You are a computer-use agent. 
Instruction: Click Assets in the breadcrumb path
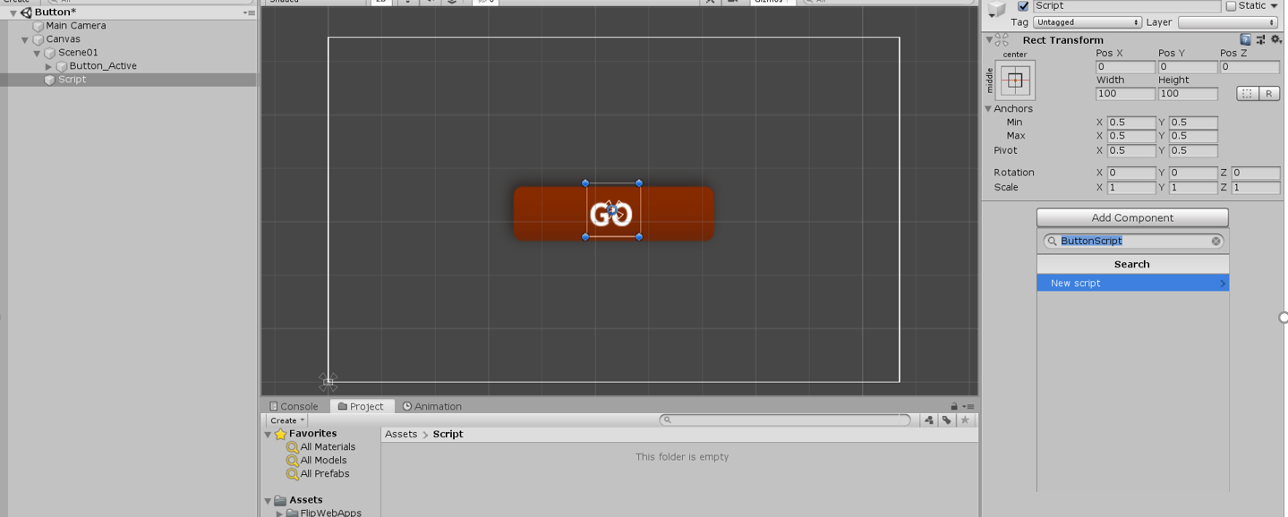[x=401, y=434]
